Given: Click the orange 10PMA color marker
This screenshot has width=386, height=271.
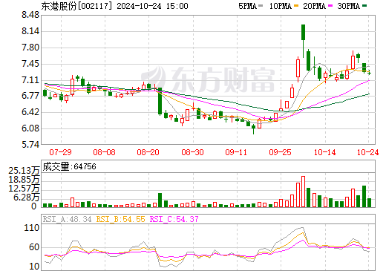Looking at the screenshot, I should 296,6.
